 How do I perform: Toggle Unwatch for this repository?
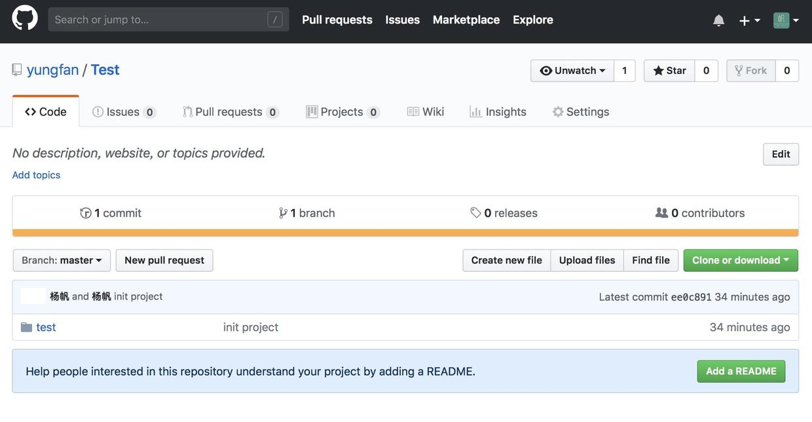[x=572, y=71]
